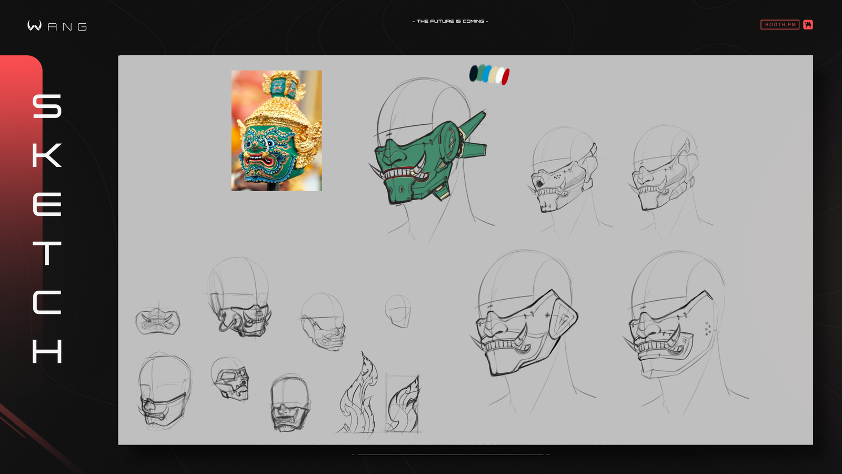Click the flat front-facing mask sketch
The image size is (842, 474).
157,321
